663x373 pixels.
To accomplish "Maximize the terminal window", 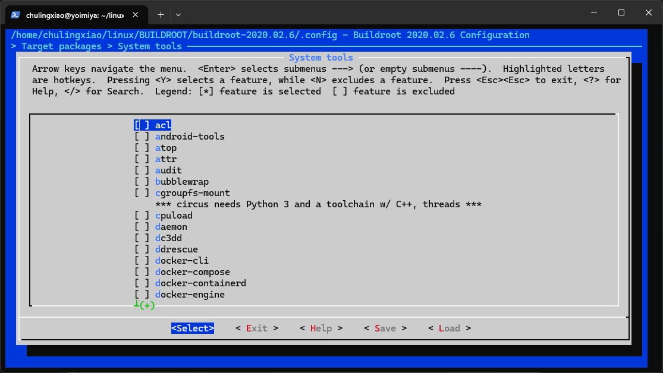I will coord(621,12).
